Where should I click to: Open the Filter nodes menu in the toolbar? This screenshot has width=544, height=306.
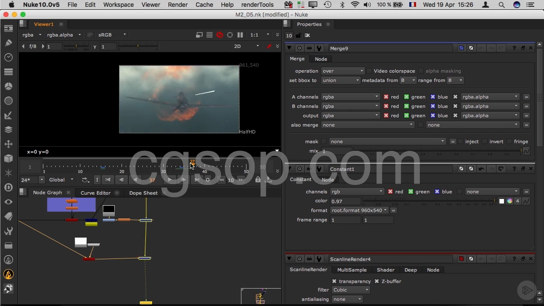pos(8,101)
